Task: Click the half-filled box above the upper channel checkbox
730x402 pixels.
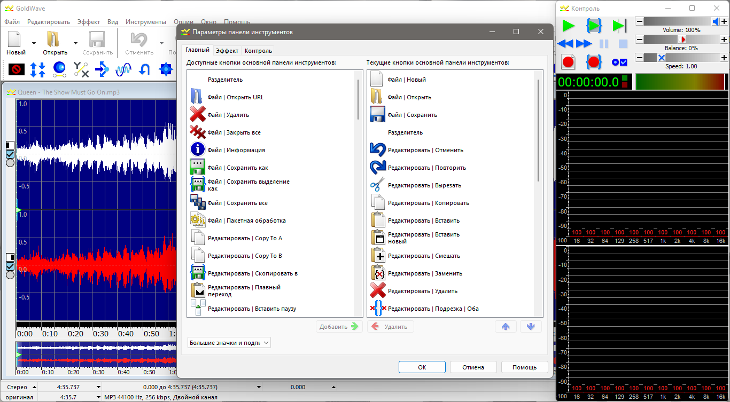Action: pos(10,145)
